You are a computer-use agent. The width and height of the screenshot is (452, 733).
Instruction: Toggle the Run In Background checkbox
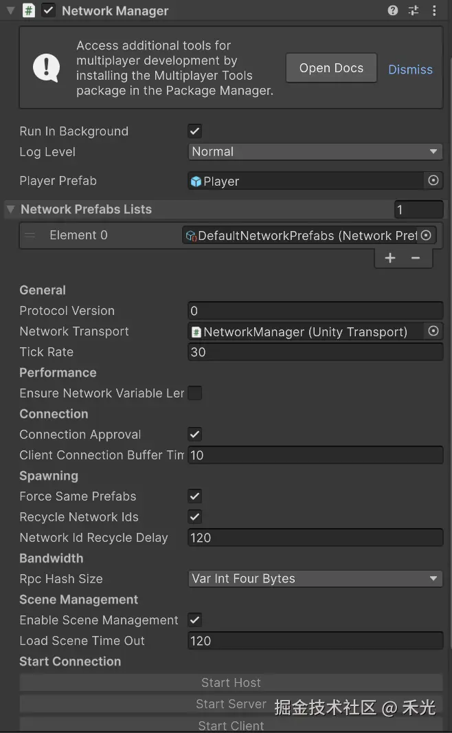click(195, 131)
